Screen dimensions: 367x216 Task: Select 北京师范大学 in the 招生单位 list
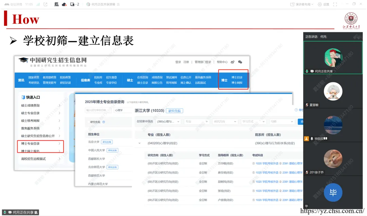click(x=97, y=167)
